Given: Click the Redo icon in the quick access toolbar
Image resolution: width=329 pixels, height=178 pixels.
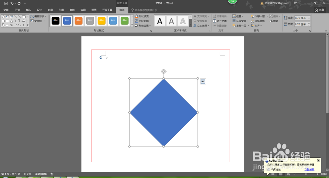Looking at the screenshot, I should click(19, 3).
